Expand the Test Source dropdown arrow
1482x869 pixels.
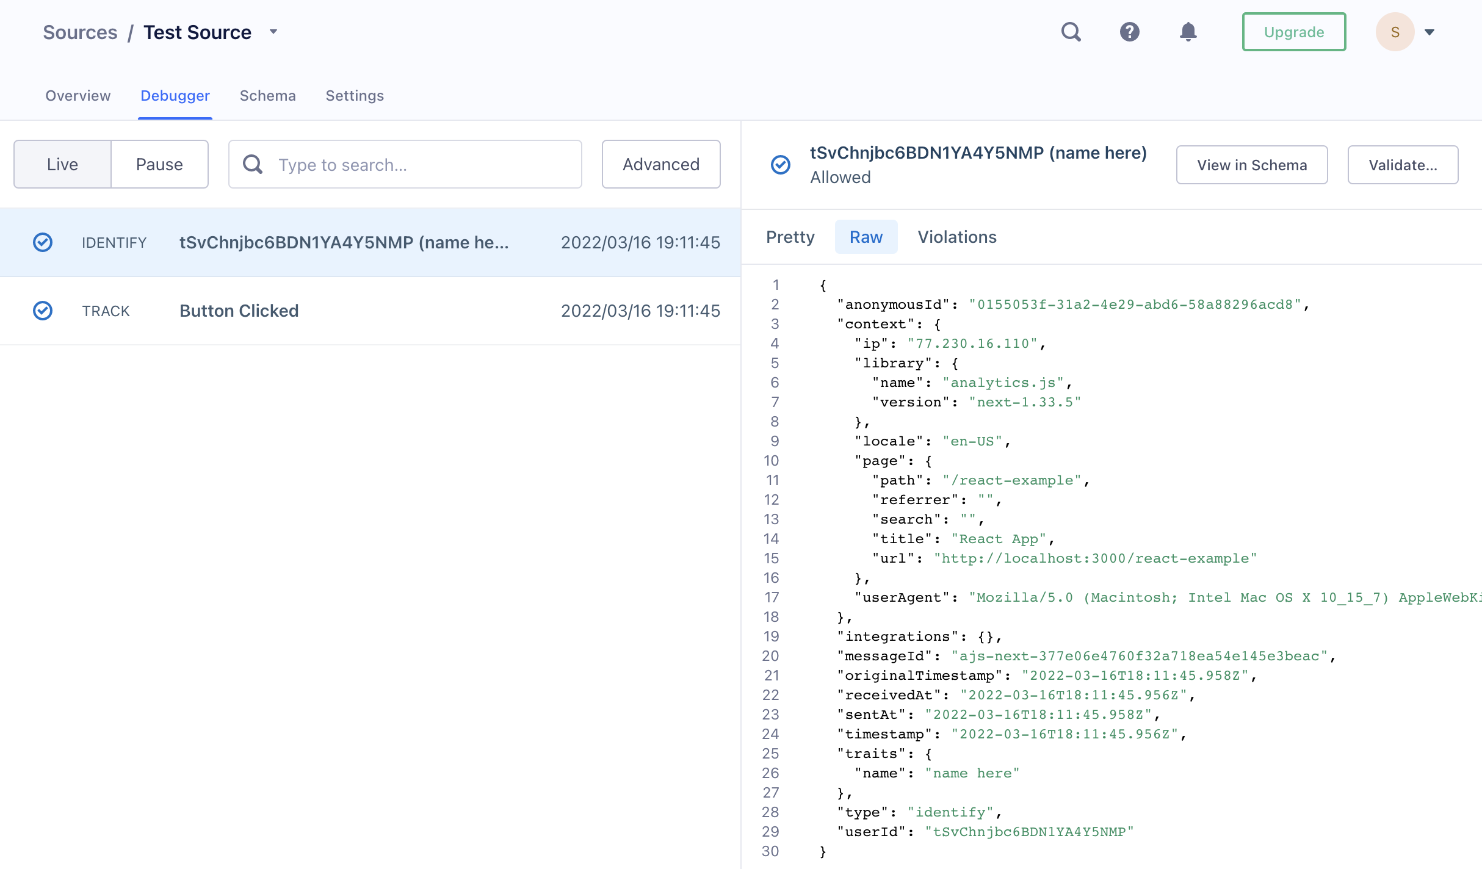point(273,32)
